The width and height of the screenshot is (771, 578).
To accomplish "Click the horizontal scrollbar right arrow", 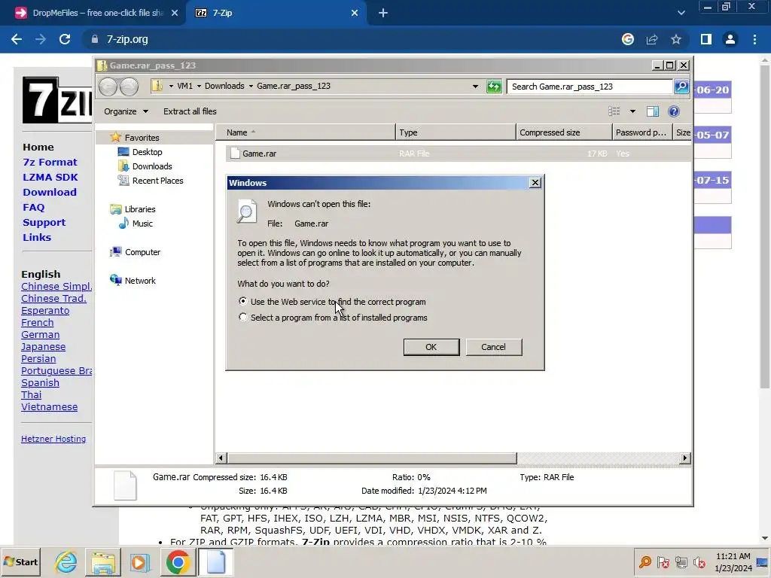I will point(684,458).
